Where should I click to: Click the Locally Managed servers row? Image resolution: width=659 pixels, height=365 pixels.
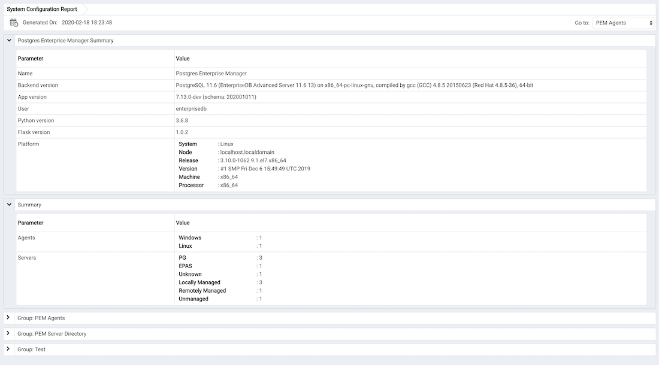pos(220,282)
